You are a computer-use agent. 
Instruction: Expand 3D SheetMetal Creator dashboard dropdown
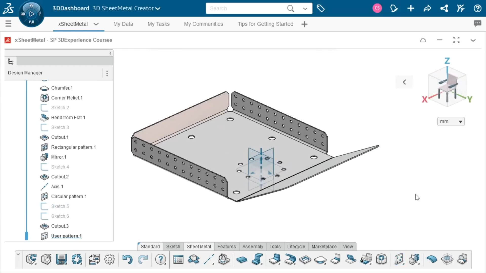[x=158, y=8]
